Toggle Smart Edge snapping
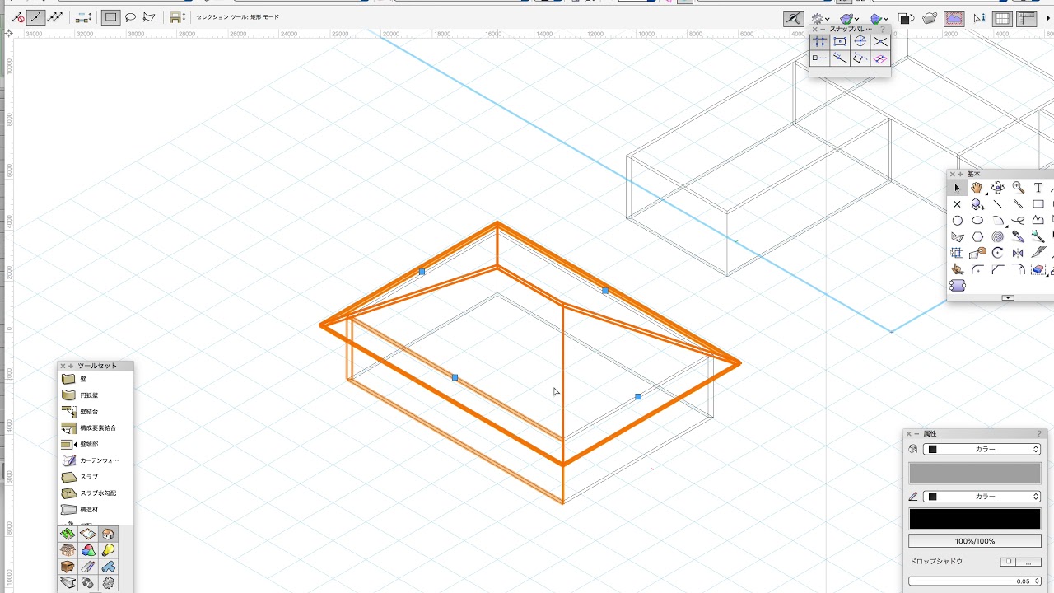The height and width of the screenshot is (593, 1054). click(x=860, y=58)
